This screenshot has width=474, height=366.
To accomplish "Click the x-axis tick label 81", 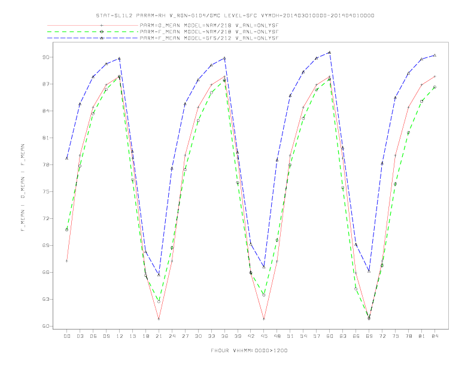I will [422, 336].
